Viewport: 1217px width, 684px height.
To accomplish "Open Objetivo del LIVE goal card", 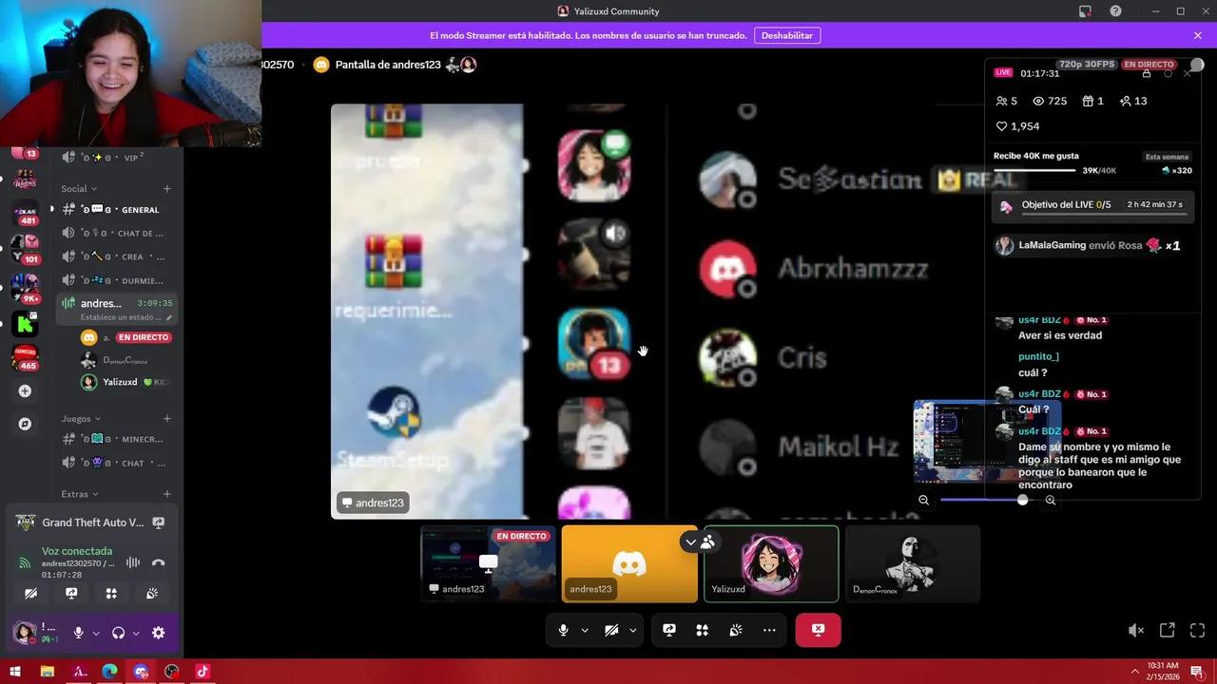I will 1092,205.
